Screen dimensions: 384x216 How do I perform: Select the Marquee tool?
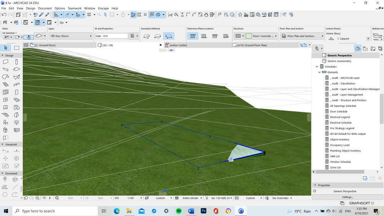(17, 48)
